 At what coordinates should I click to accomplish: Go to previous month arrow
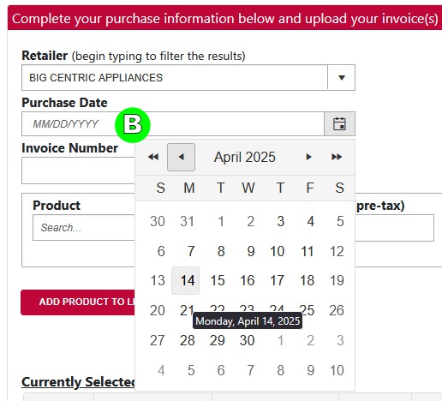(181, 157)
